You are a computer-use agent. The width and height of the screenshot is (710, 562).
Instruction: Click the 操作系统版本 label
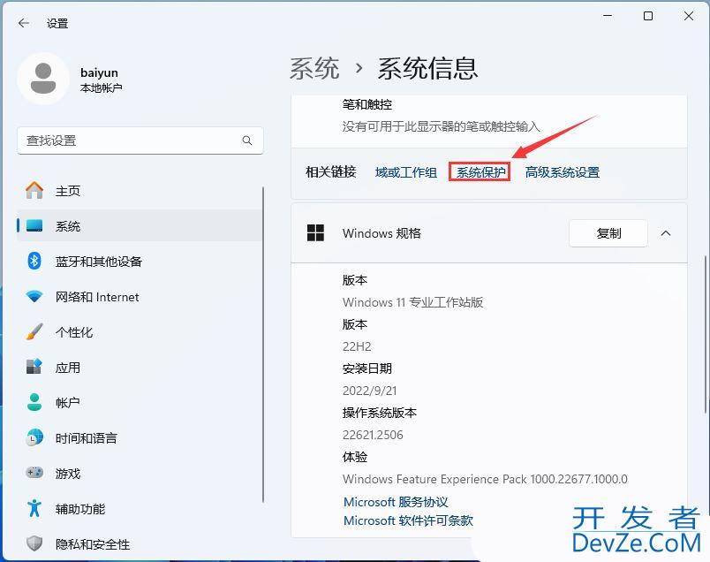point(380,413)
